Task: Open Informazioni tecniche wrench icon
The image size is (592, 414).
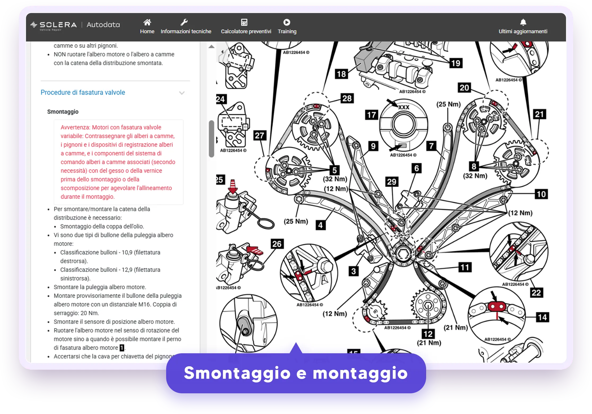Action: (x=184, y=22)
